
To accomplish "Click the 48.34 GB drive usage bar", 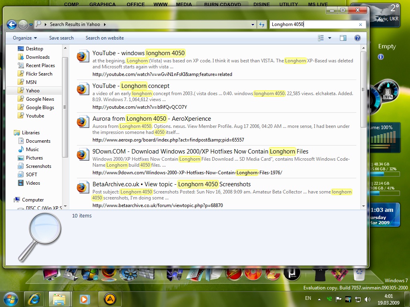I will (x=385, y=174).
